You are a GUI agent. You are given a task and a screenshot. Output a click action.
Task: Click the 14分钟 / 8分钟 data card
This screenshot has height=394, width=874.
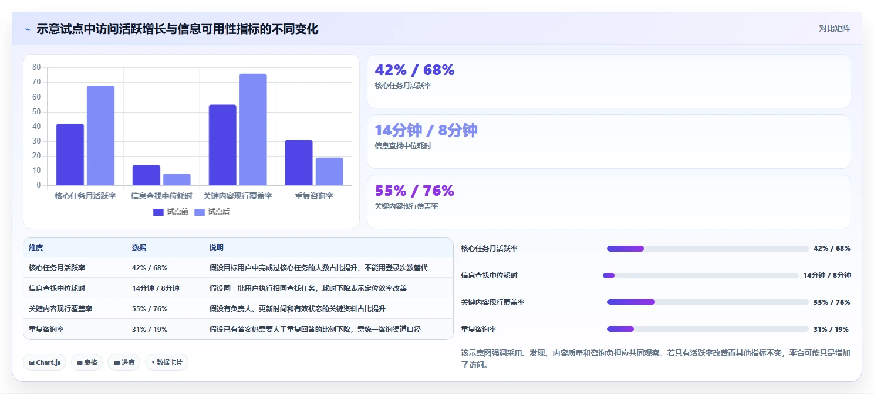(609, 141)
